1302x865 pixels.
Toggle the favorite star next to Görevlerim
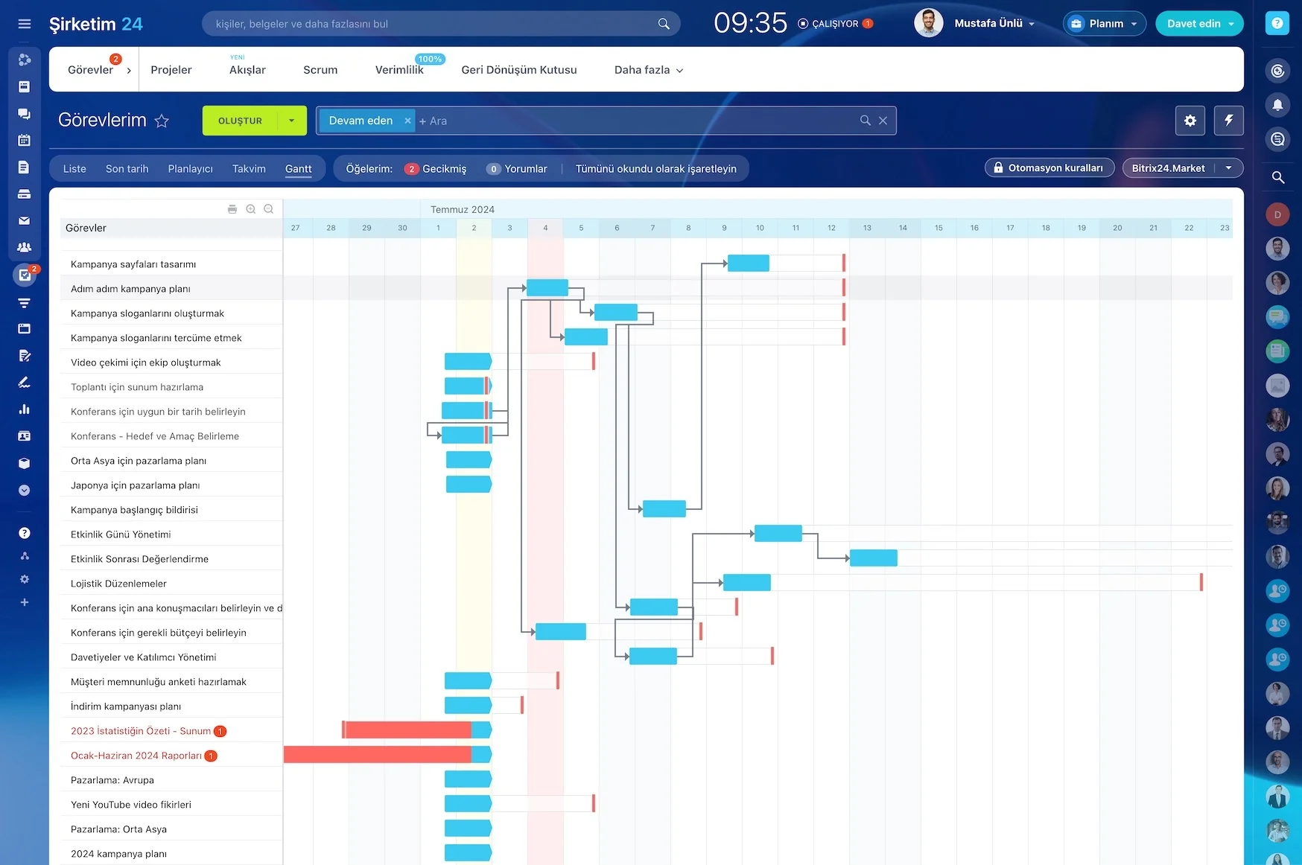tap(162, 121)
